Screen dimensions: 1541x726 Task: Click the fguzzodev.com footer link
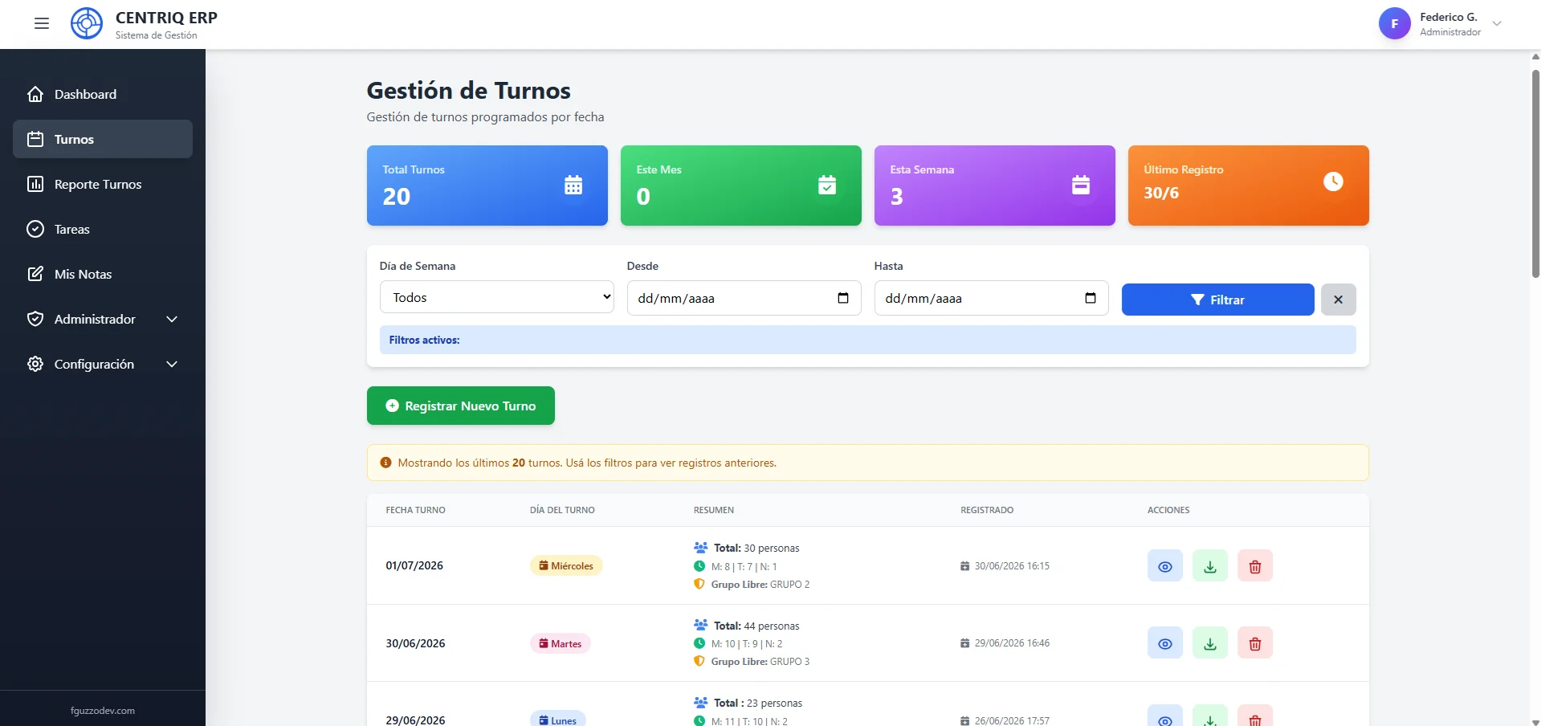click(x=103, y=711)
